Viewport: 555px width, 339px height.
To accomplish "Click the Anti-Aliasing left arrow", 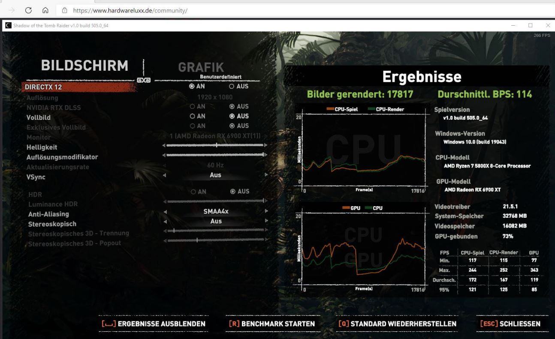I will 165,211.
